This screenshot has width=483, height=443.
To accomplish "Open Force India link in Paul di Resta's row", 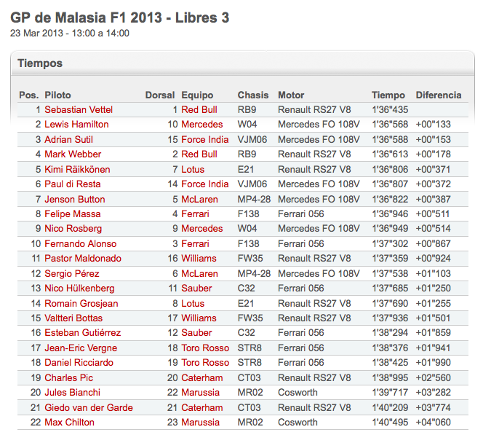I will click(205, 184).
